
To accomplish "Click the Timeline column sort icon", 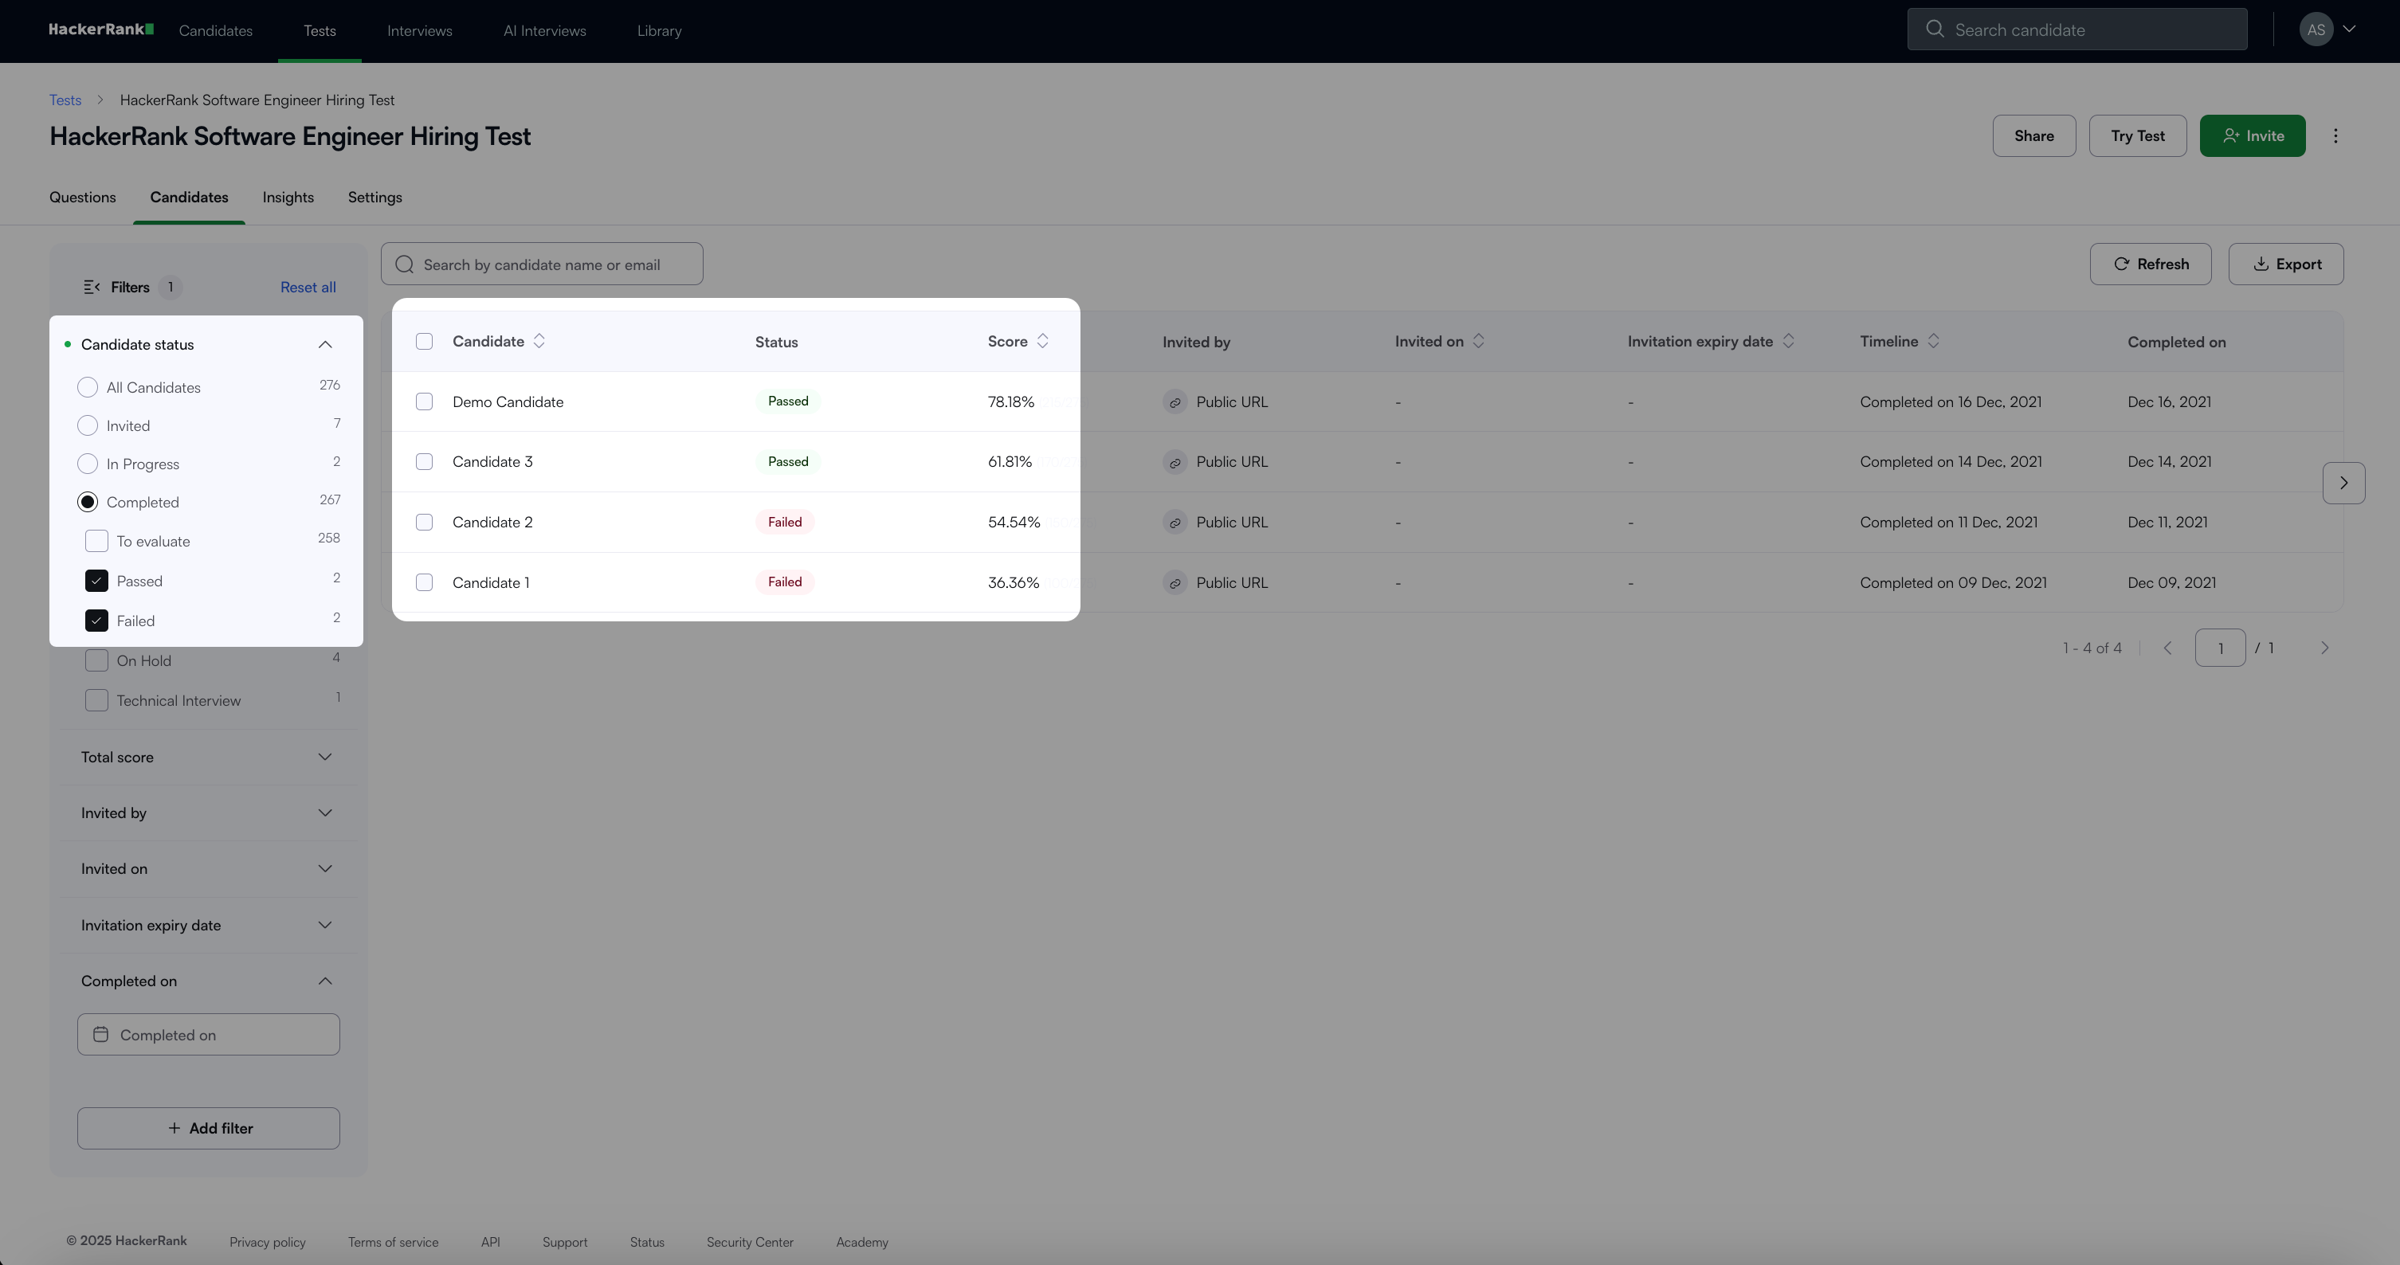I will coord(1933,341).
